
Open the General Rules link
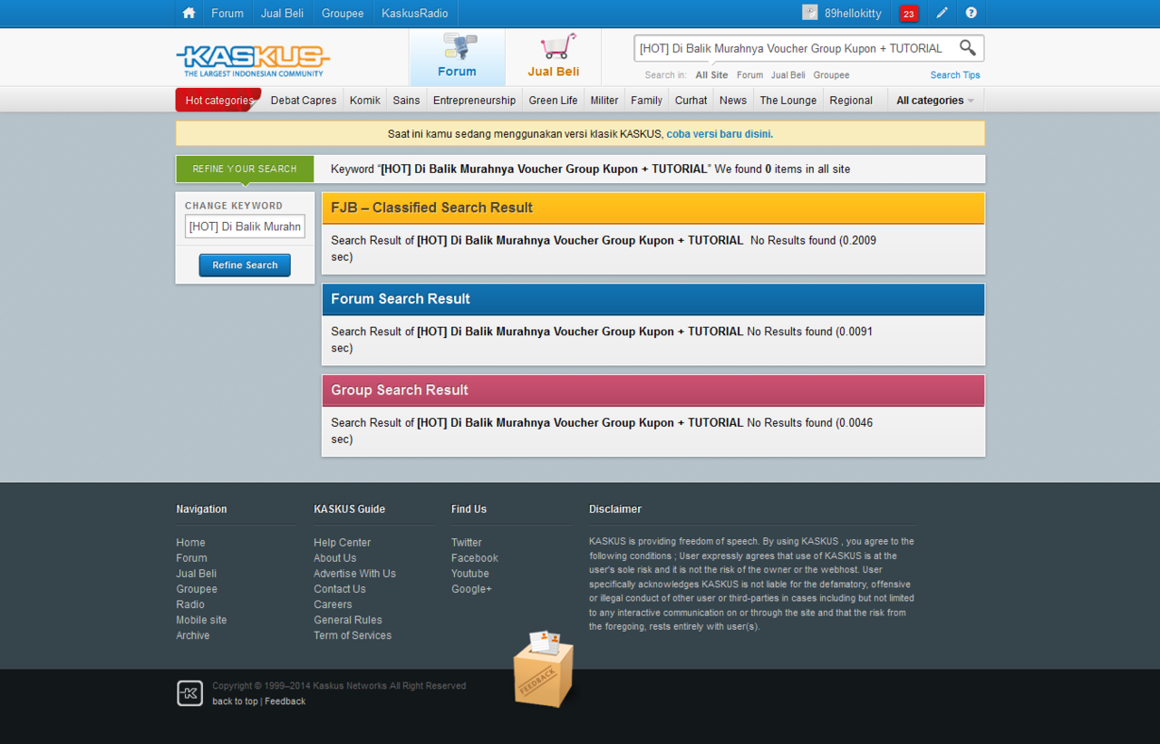coord(348,620)
